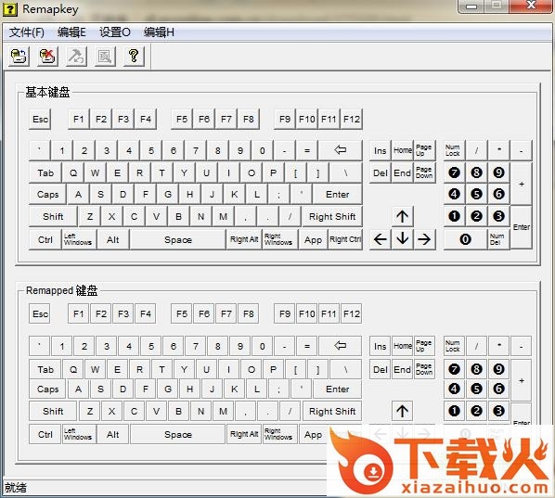Click Num Lock in the Remapped keyboard
This screenshot has height=498, width=555.
455,346
